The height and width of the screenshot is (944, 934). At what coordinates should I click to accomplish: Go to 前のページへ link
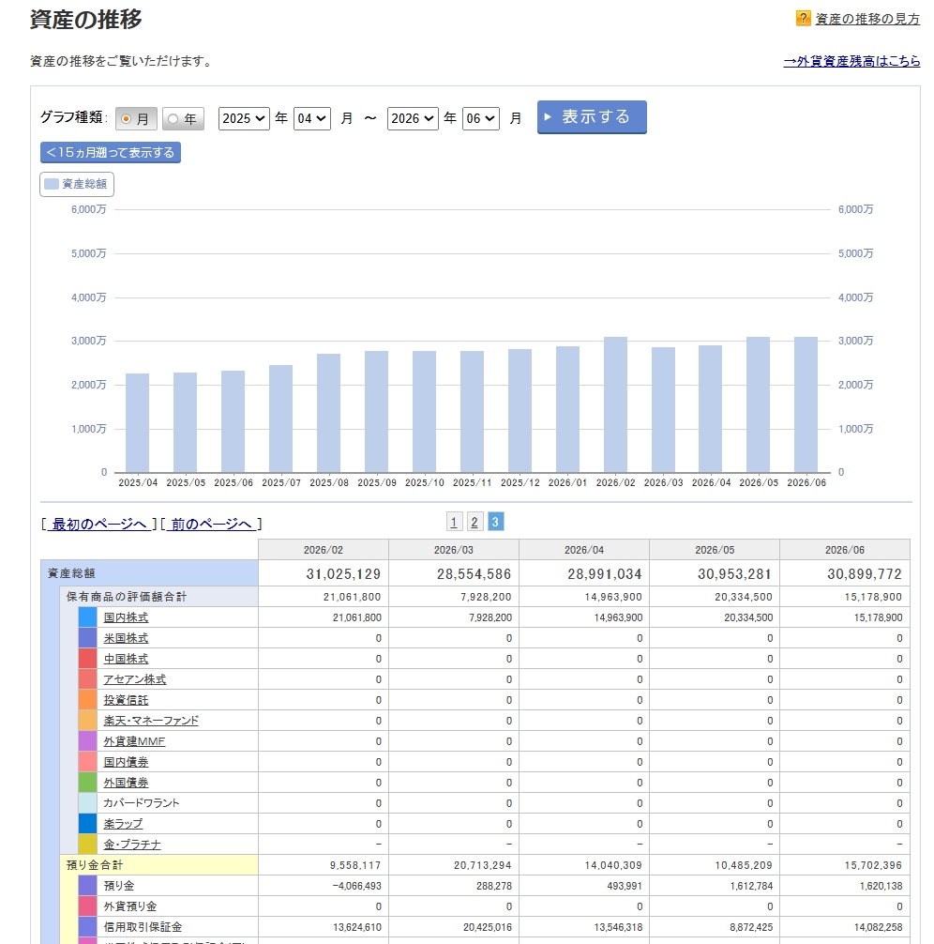coord(211,524)
